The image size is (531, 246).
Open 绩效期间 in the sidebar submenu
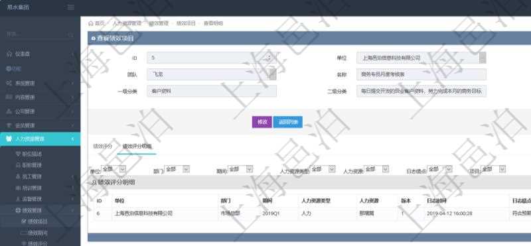[38, 233]
